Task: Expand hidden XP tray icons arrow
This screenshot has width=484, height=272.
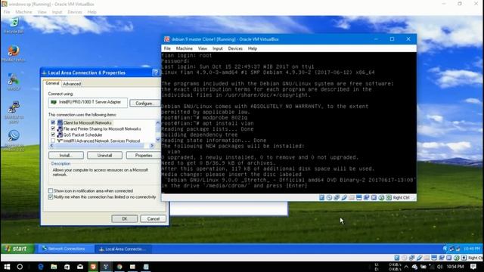Action: 445,249
